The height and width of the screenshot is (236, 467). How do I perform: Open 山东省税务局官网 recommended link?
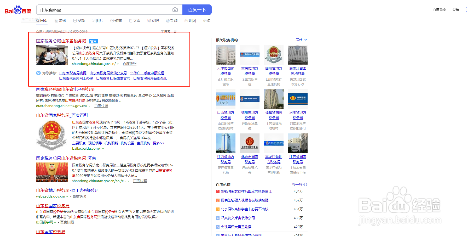[73, 73]
